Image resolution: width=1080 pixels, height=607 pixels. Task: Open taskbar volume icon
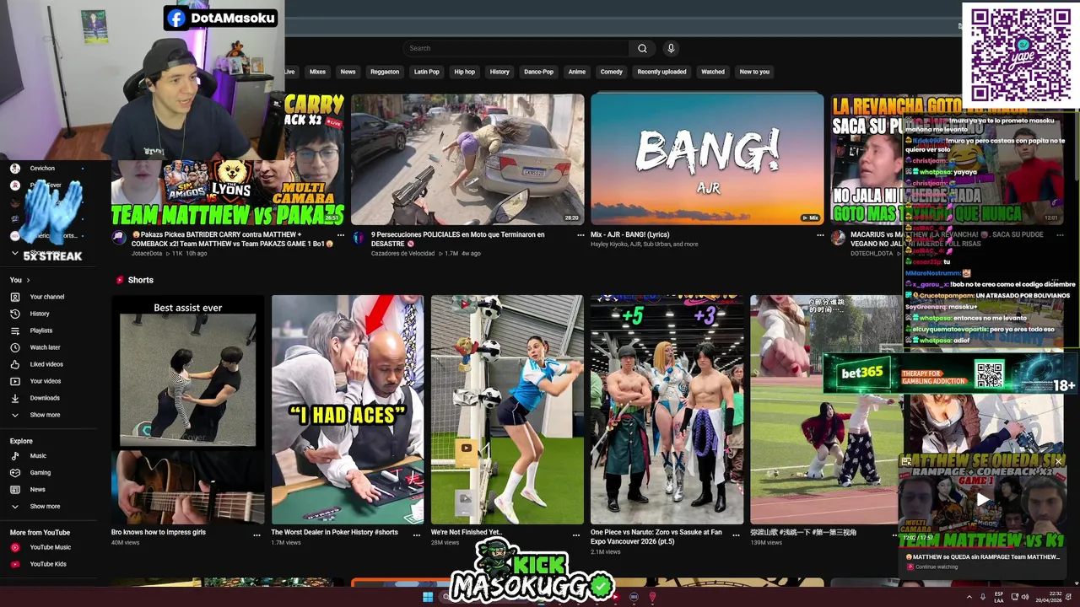click(1025, 597)
